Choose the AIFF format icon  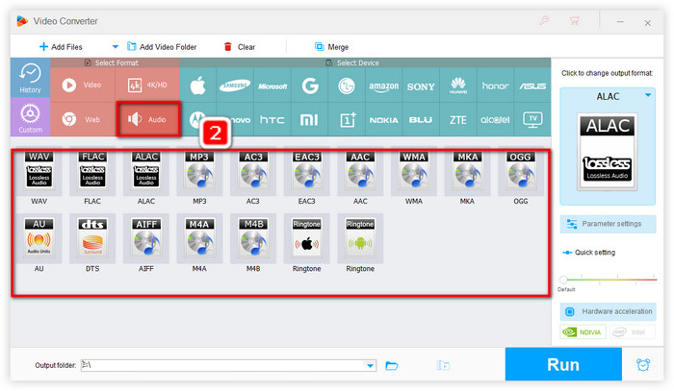[146, 238]
